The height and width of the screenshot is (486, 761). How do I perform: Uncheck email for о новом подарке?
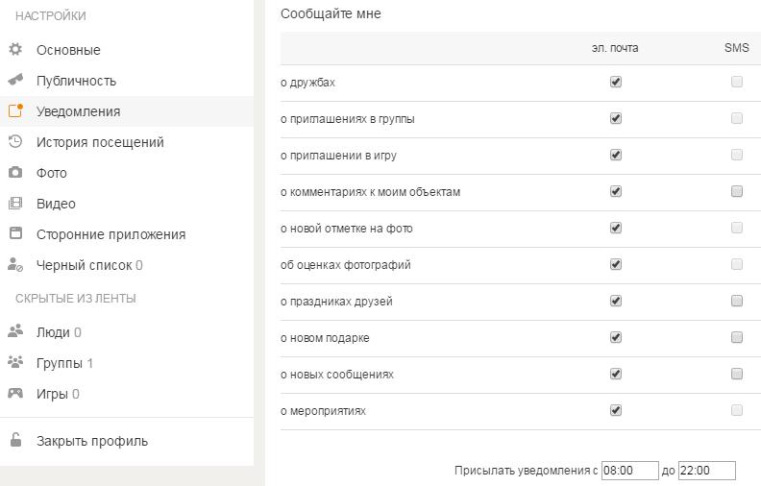[x=616, y=337]
